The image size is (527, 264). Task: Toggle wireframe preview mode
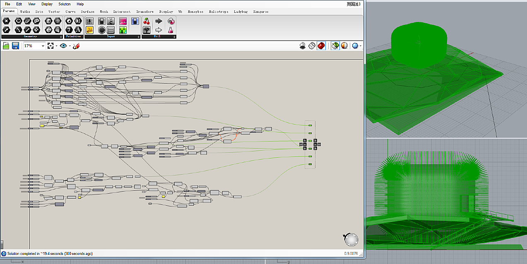pos(312,46)
